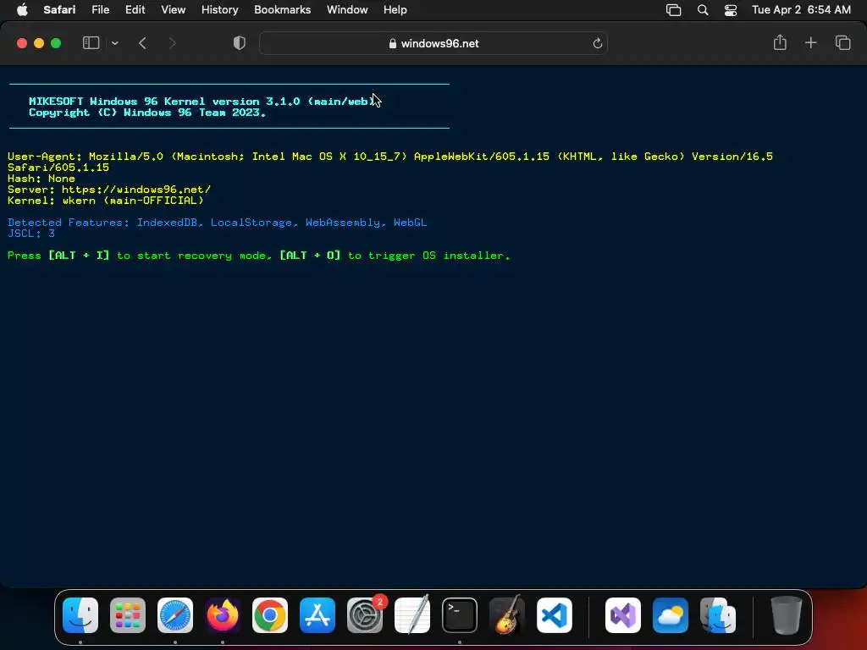Open Firefox from the Dock

pyautogui.click(x=223, y=615)
